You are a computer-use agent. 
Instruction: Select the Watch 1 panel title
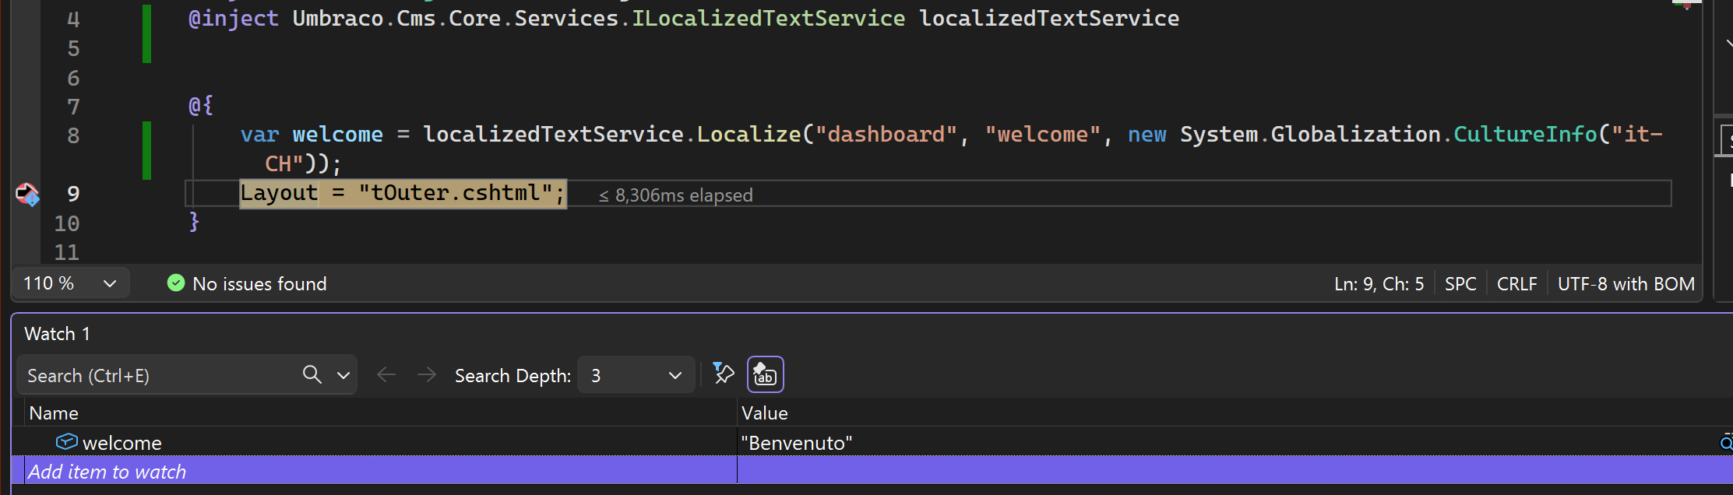coord(57,334)
